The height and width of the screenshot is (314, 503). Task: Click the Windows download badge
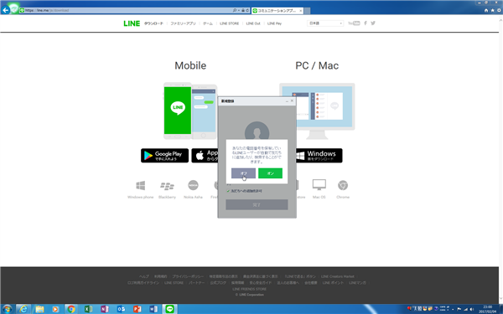[319, 156]
